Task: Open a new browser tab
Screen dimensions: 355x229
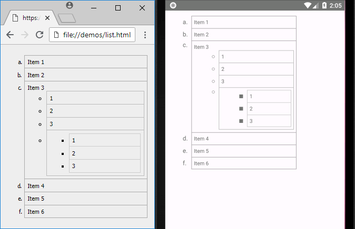Action: pyautogui.click(x=67, y=18)
